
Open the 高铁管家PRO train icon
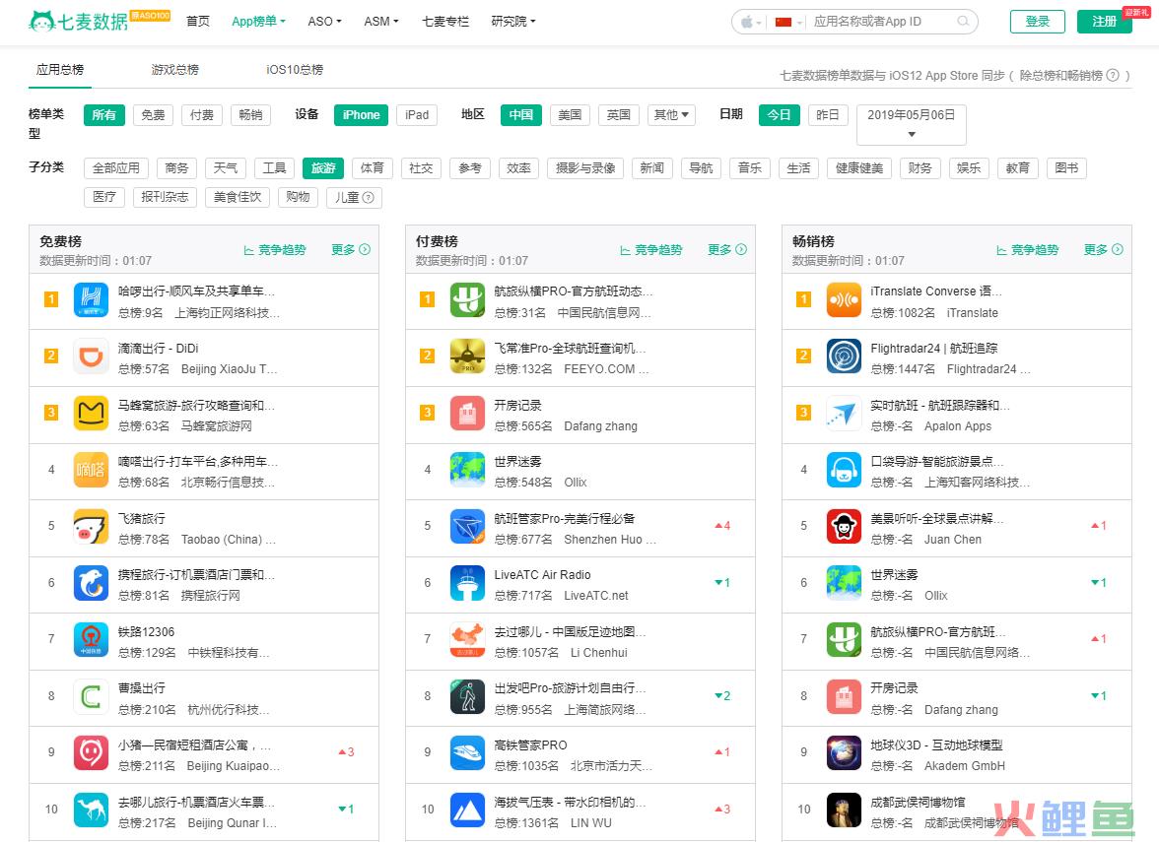pyautogui.click(x=467, y=753)
